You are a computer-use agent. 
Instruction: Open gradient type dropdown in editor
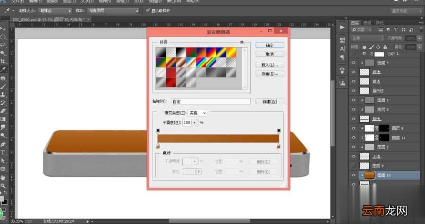coord(197,113)
